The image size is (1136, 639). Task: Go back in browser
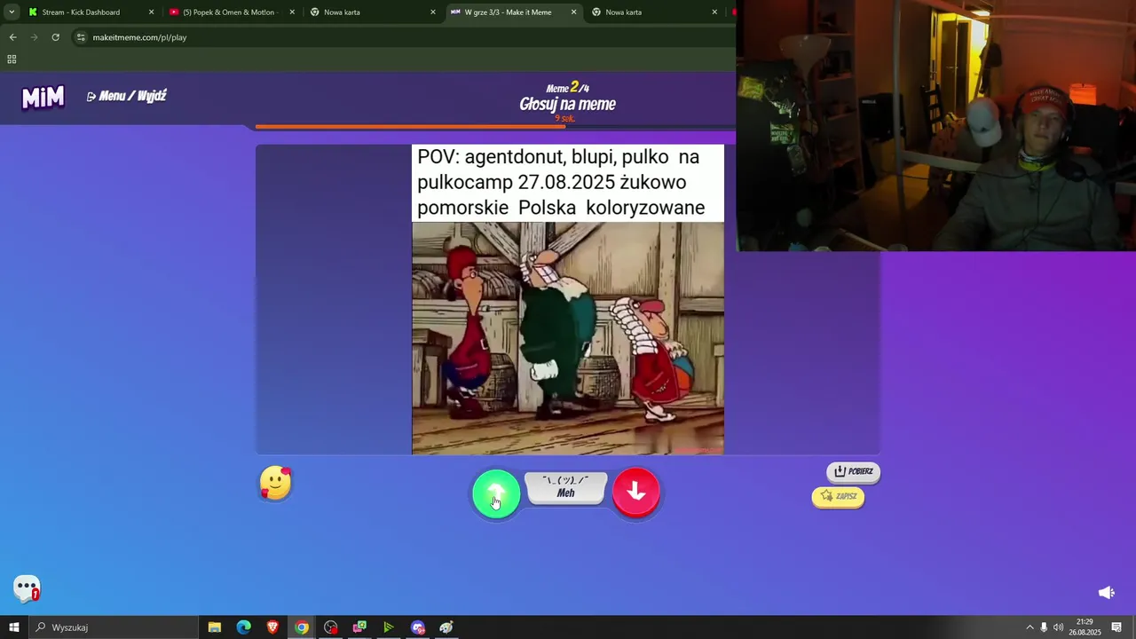tap(12, 37)
